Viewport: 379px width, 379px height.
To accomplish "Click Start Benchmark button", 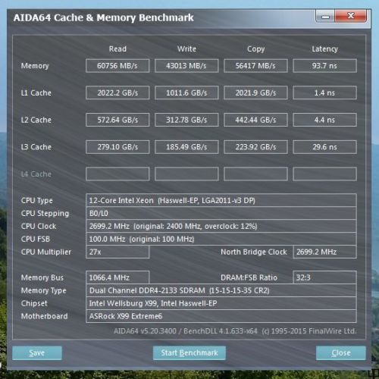I will (189, 352).
